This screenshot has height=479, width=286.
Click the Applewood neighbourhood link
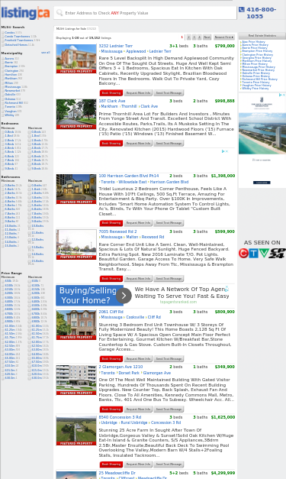click(x=136, y=51)
